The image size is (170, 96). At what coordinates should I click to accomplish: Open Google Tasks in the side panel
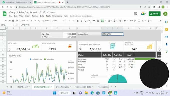tap(166, 37)
